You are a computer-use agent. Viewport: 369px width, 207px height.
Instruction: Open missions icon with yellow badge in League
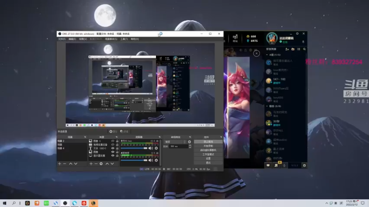coord(276,165)
